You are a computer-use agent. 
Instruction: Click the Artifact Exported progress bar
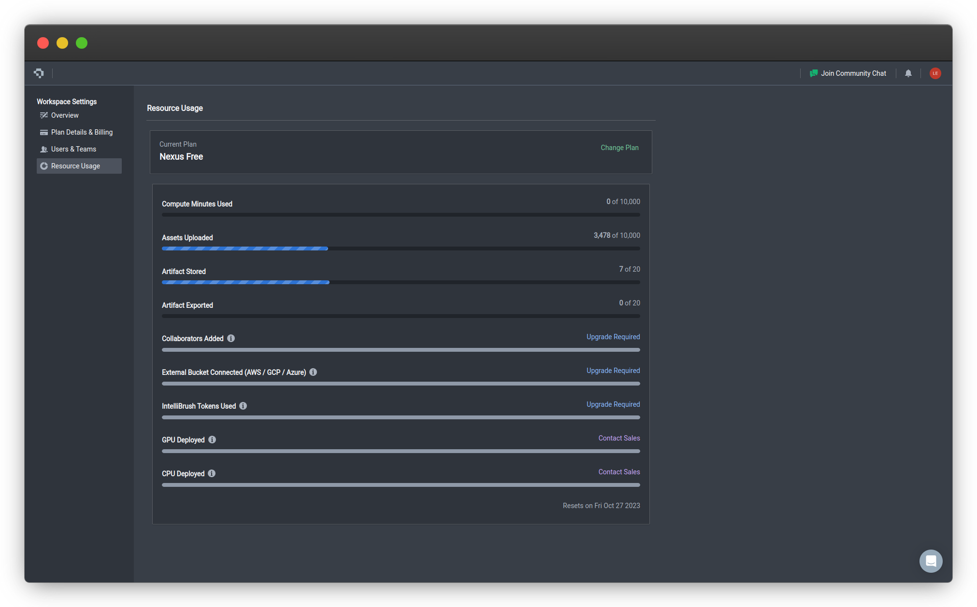[x=401, y=316]
